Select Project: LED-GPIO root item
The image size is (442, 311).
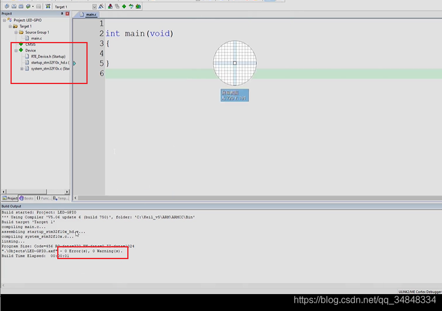pos(27,20)
